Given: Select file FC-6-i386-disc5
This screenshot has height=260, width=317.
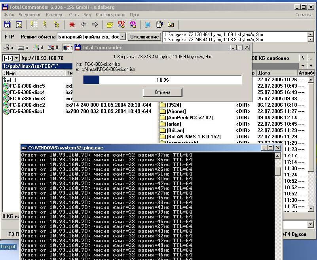Looking at the screenshot, I should click(24, 86).
